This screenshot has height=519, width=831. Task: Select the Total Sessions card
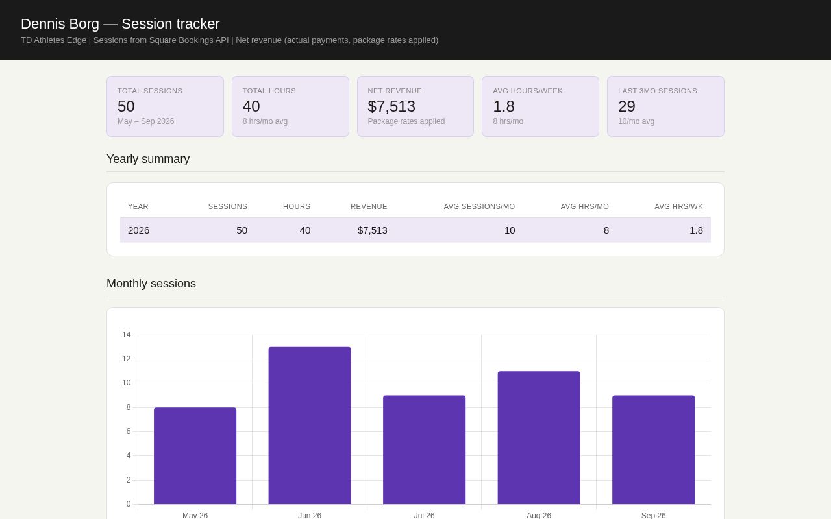click(x=165, y=106)
